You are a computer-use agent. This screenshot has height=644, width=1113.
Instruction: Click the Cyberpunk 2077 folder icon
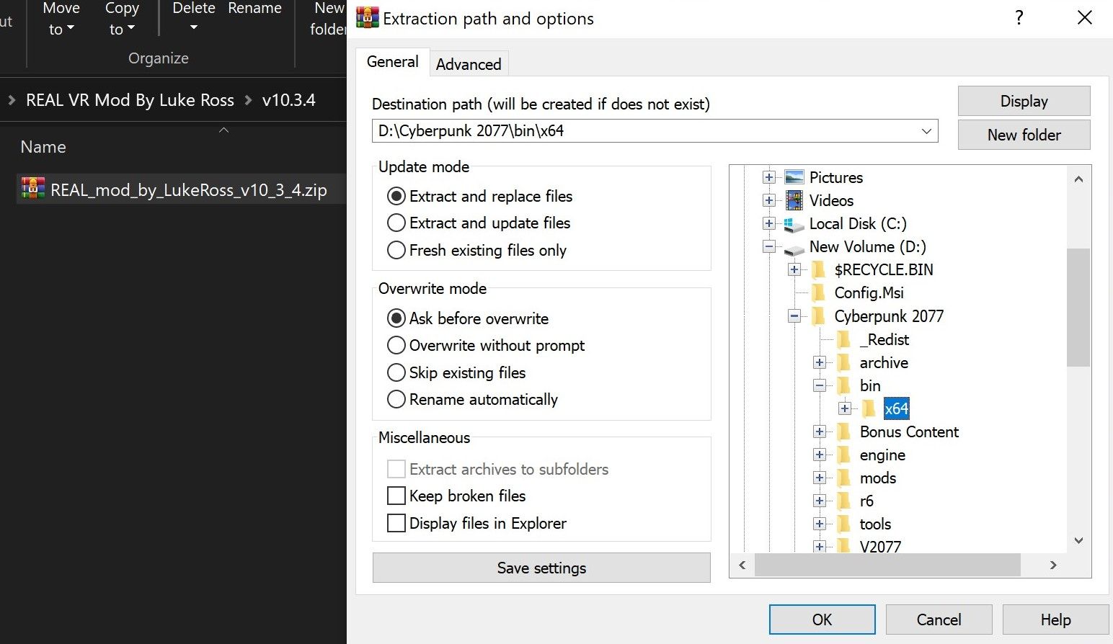click(819, 316)
